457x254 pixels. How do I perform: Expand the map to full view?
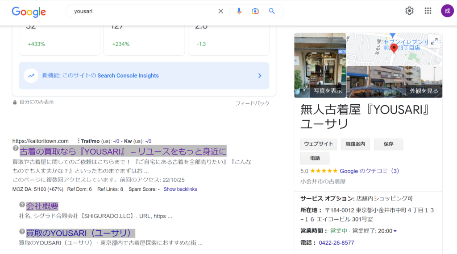(434, 41)
